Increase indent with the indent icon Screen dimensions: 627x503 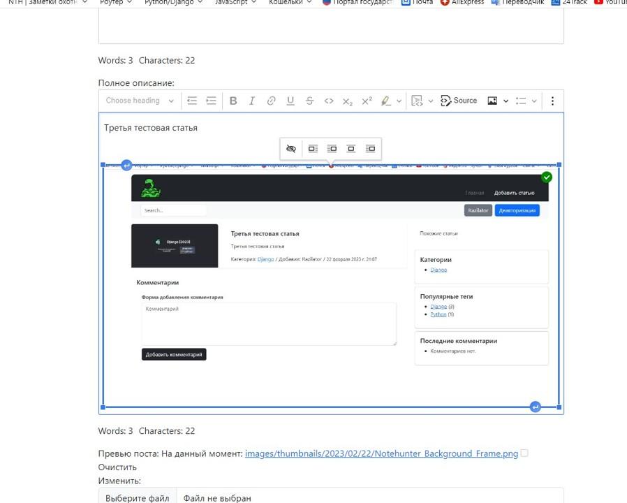click(x=211, y=101)
